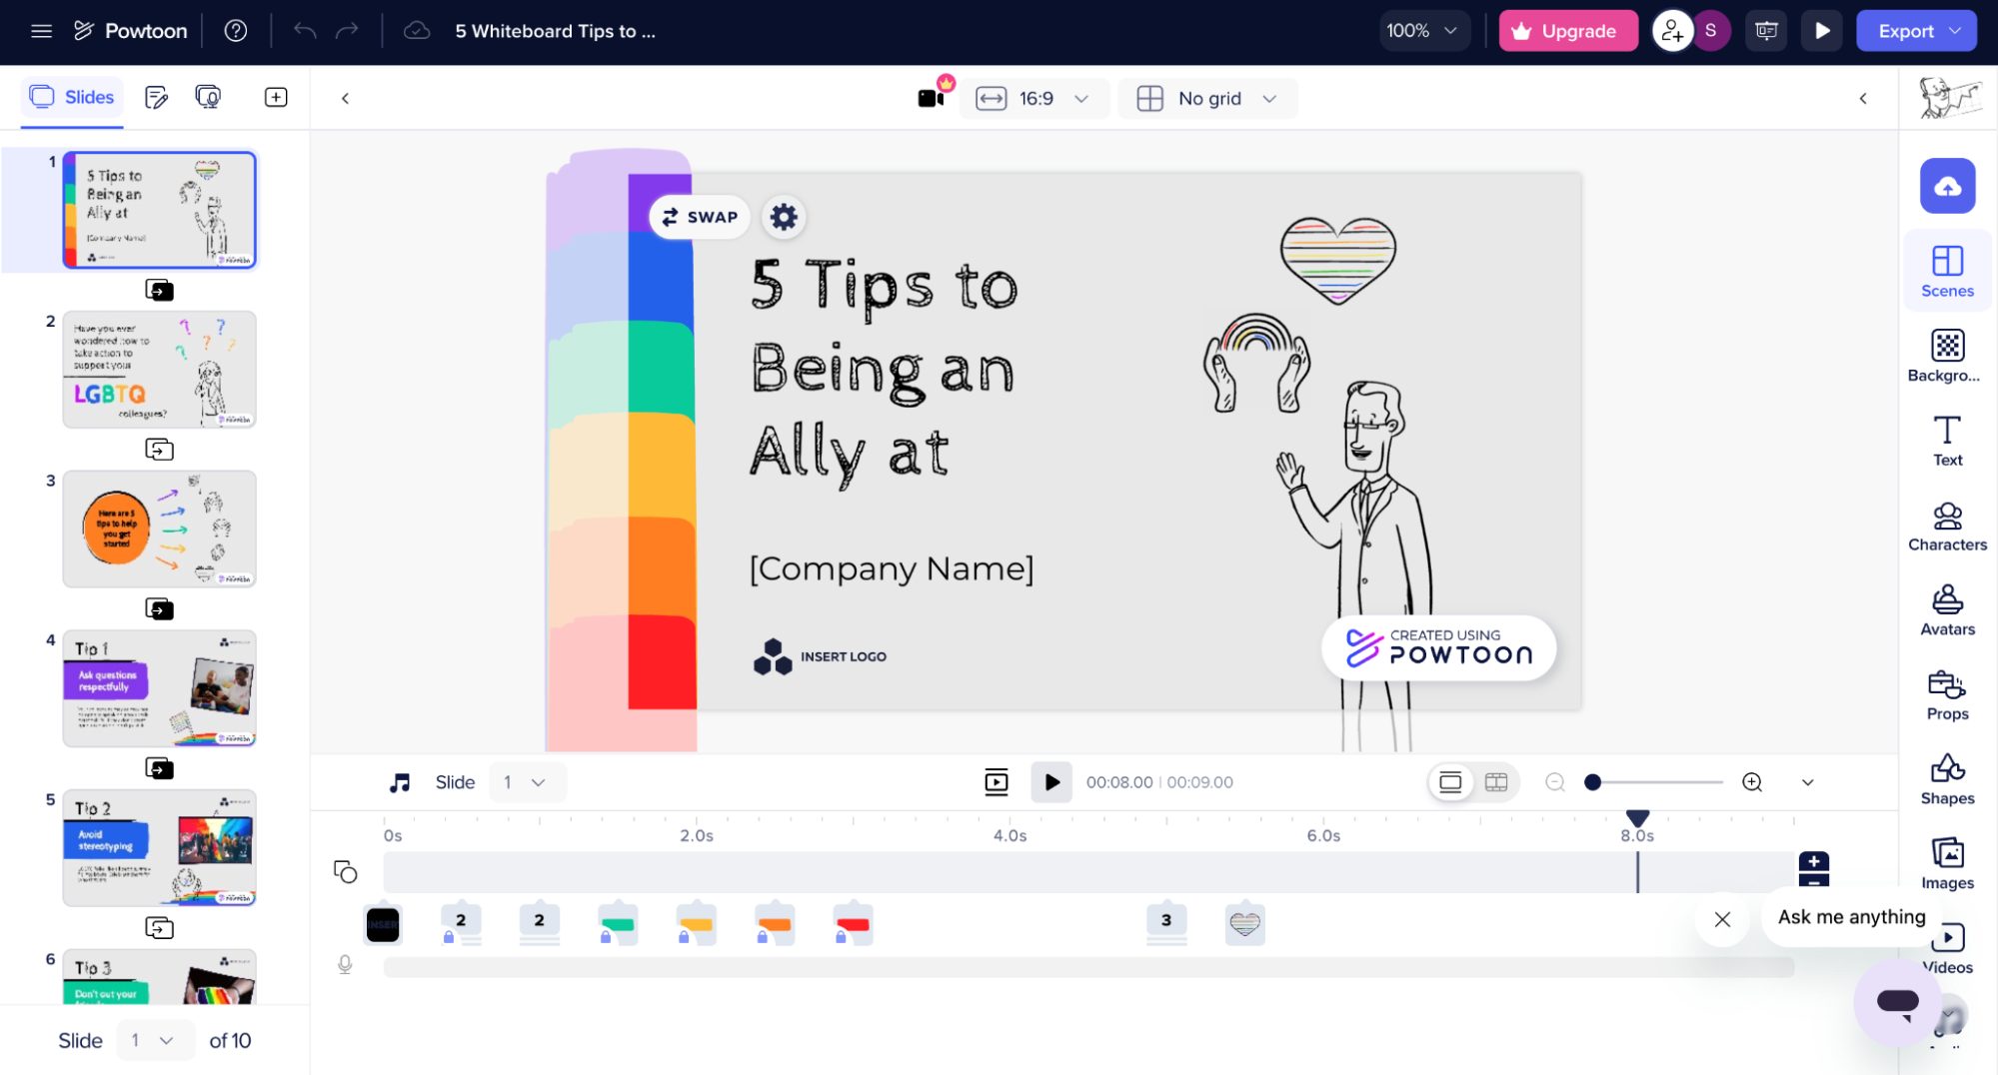1998x1075 pixels.
Task: Open the Images library panel
Action: coord(1947,865)
